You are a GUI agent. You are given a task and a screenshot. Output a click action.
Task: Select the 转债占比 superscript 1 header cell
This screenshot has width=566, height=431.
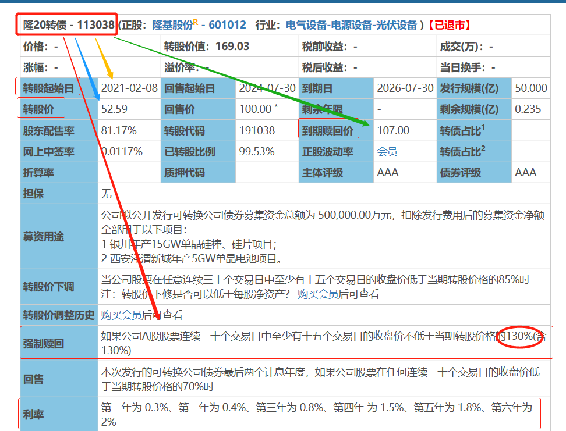tap(475, 130)
